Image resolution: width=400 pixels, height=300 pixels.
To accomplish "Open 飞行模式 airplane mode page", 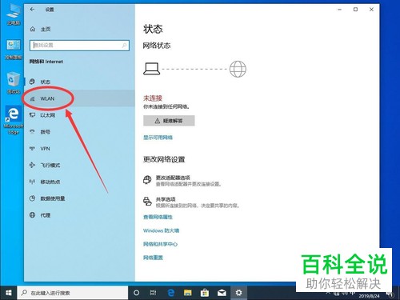I will pyautogui.click(x=79, y=165).
